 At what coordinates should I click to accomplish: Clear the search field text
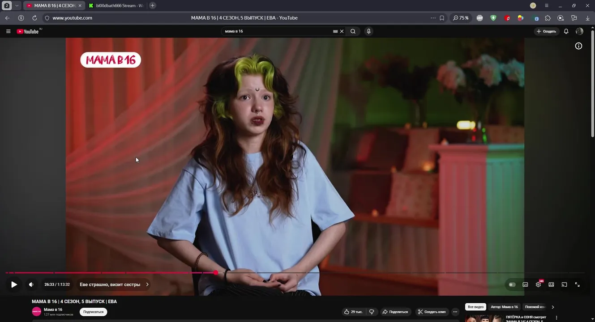click(342, 31)
